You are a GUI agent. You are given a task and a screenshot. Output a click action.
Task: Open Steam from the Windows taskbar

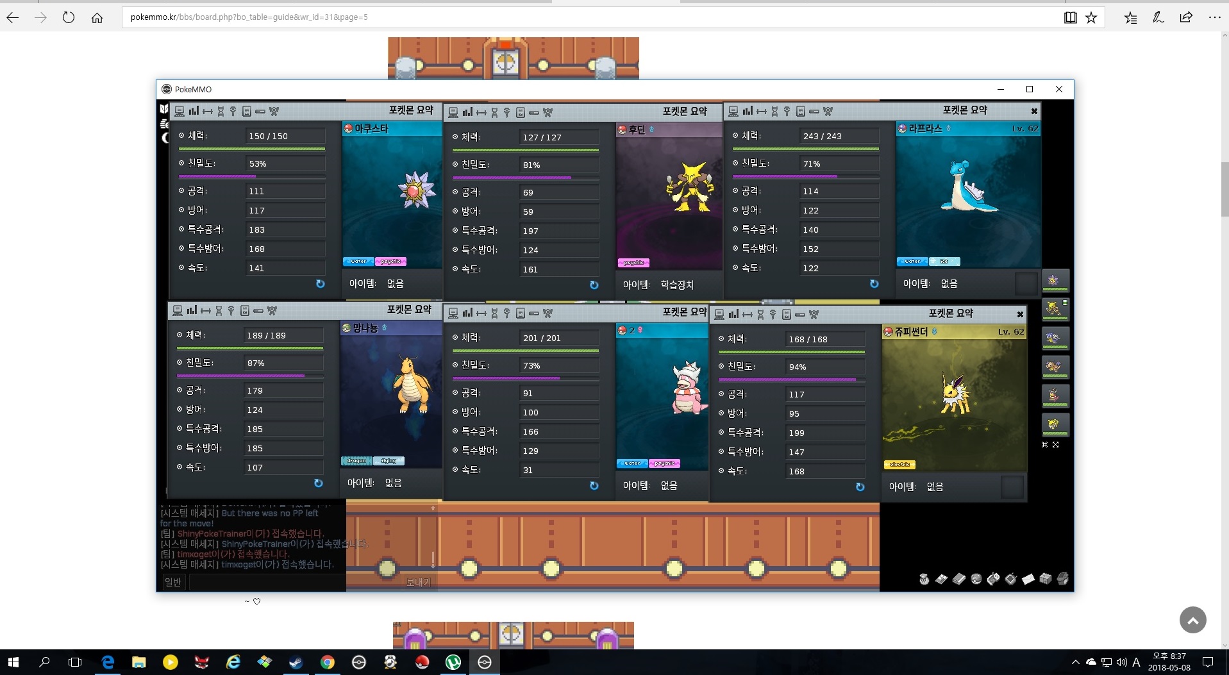[x=296, y=662]
